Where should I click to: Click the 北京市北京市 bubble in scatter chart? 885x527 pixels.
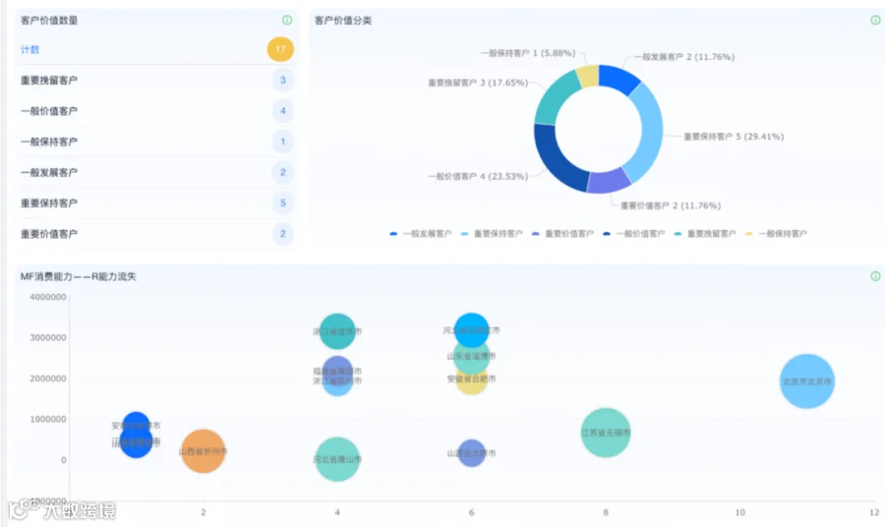click(x=807, y=381)
